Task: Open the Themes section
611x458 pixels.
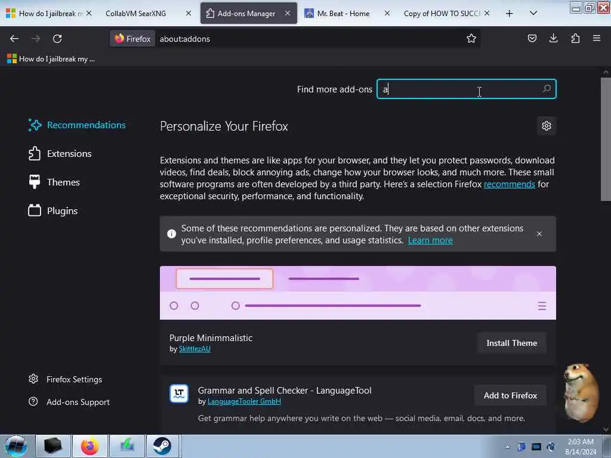Action: pyautogui.click(x=54, y=182)
